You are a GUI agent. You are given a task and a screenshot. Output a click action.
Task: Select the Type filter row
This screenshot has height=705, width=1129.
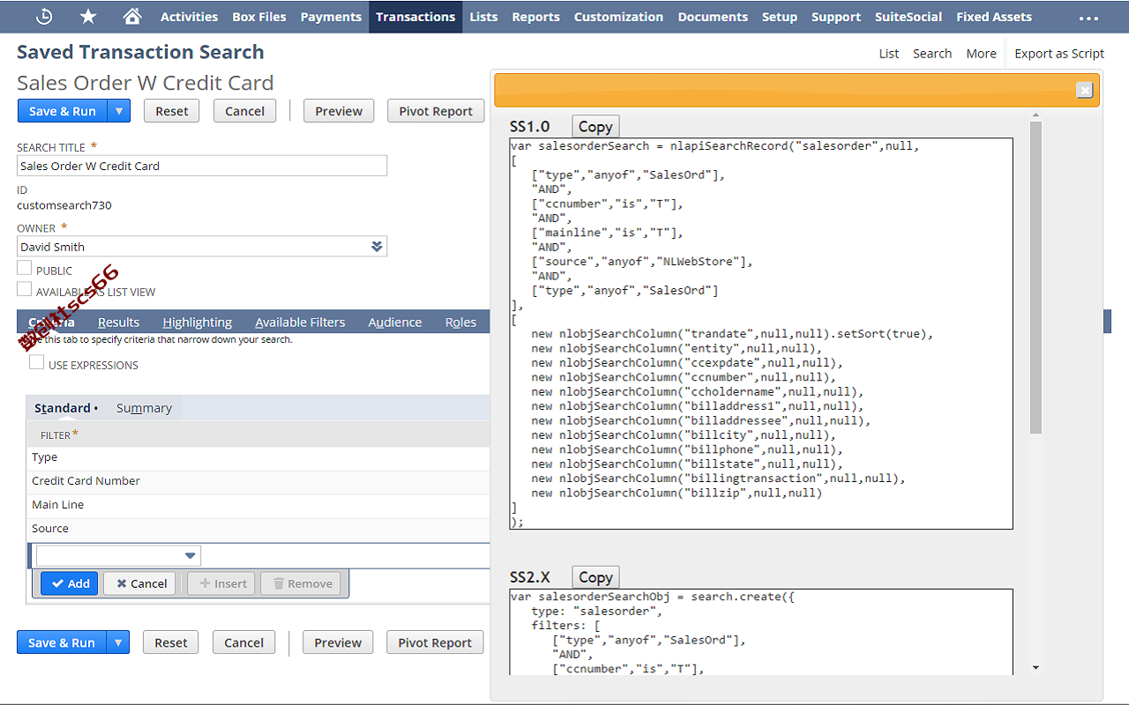click(258, 457)
